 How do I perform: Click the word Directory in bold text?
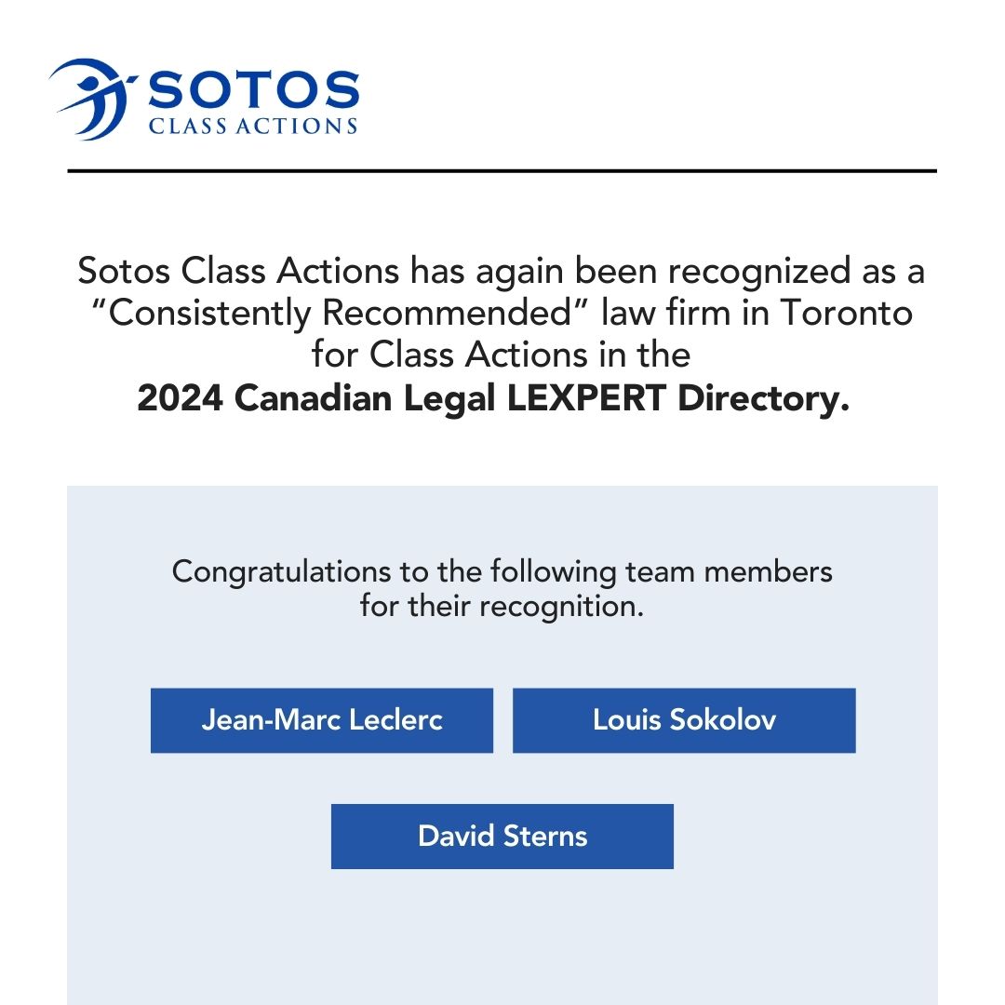(763, 398)
